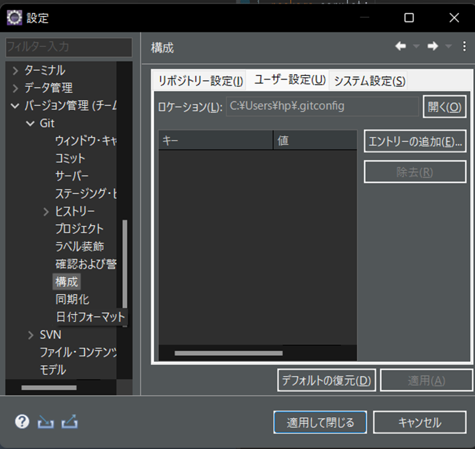Select ヒストリー under Git
This screenshot has height=449, width=475.
[x=75, y=211]
